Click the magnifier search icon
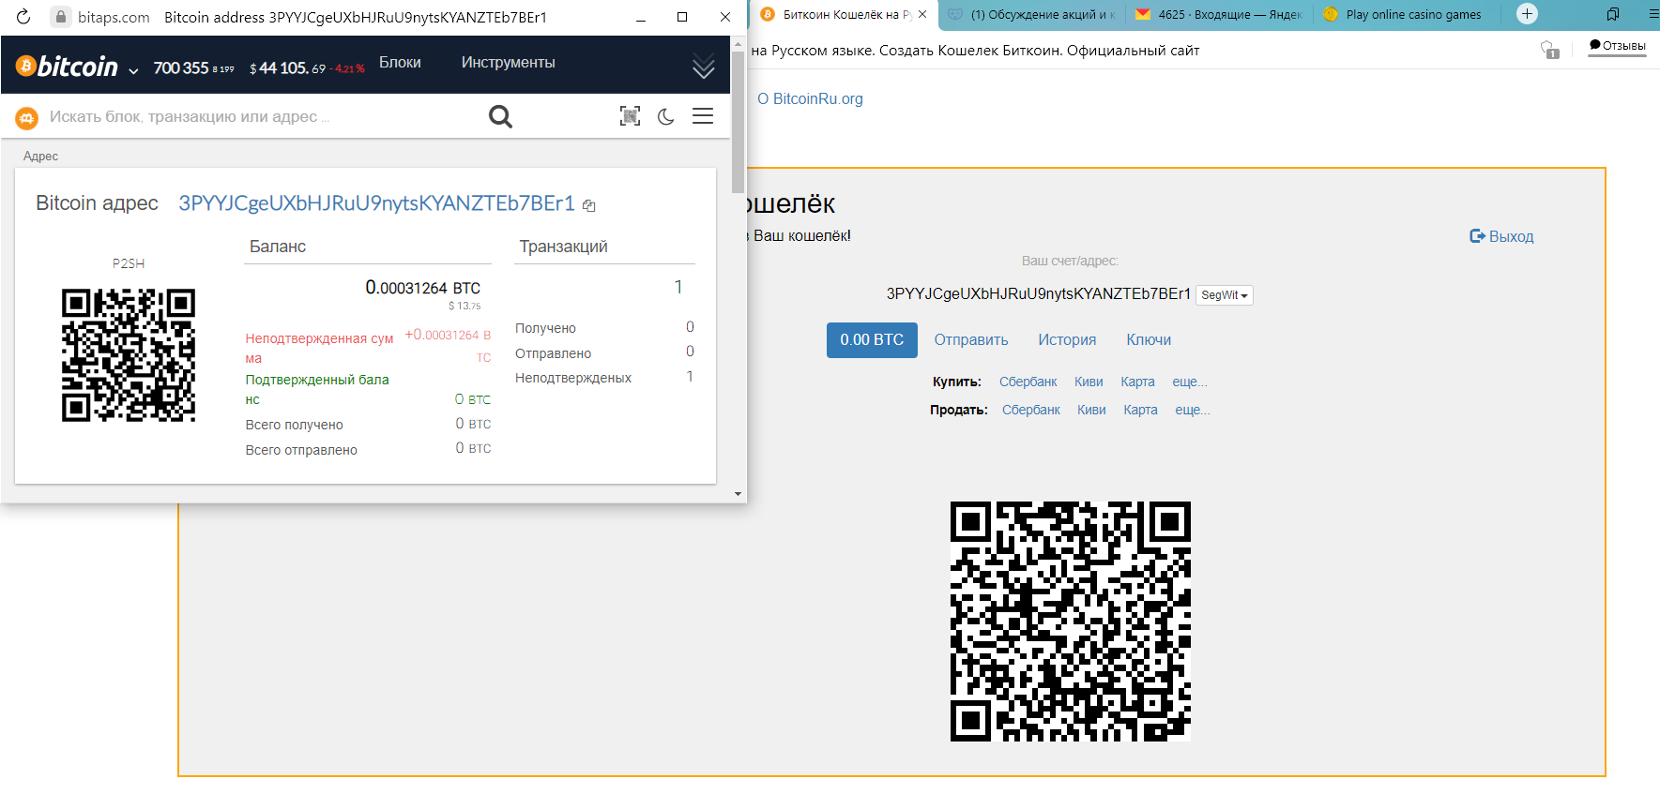The image size is (1660, 809). 500,116
